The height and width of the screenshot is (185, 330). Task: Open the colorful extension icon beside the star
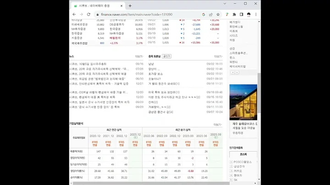(x=227, y=15)
